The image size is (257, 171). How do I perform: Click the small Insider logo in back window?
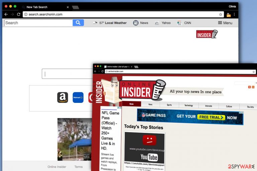coord(207,34)
